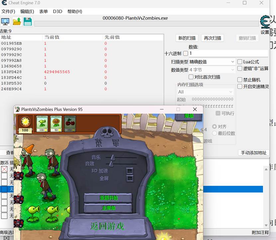Open the scan type dropdown
The width and height of the screenshot is (276, 240).
tap(212, 62)
